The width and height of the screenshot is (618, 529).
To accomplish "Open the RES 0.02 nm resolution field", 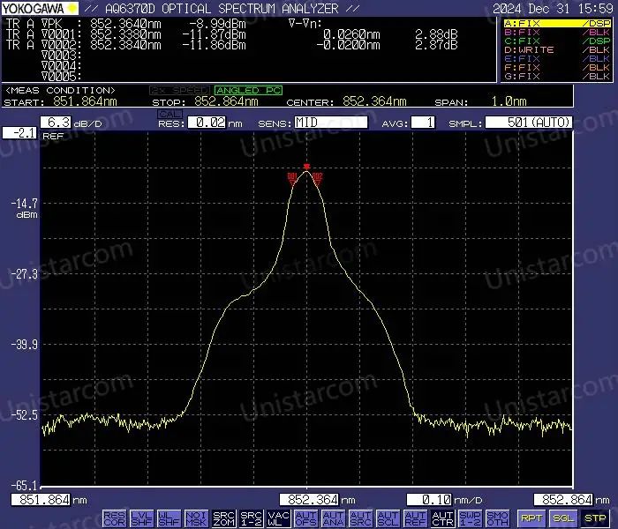I will [x=207, y=123].
